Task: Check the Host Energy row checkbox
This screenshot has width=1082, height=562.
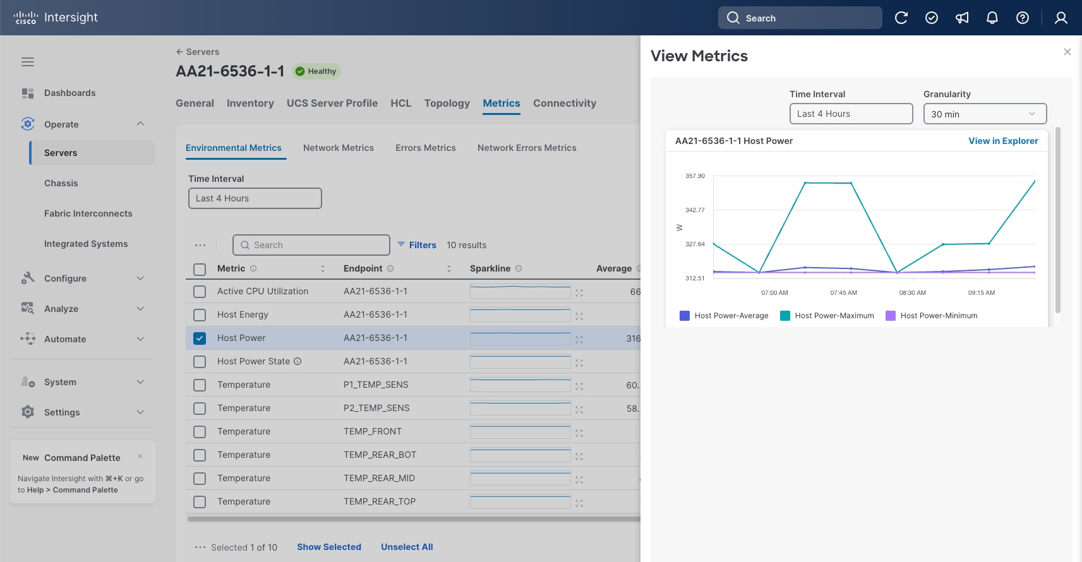Action: pyautogui.click(x=200, y=315)
